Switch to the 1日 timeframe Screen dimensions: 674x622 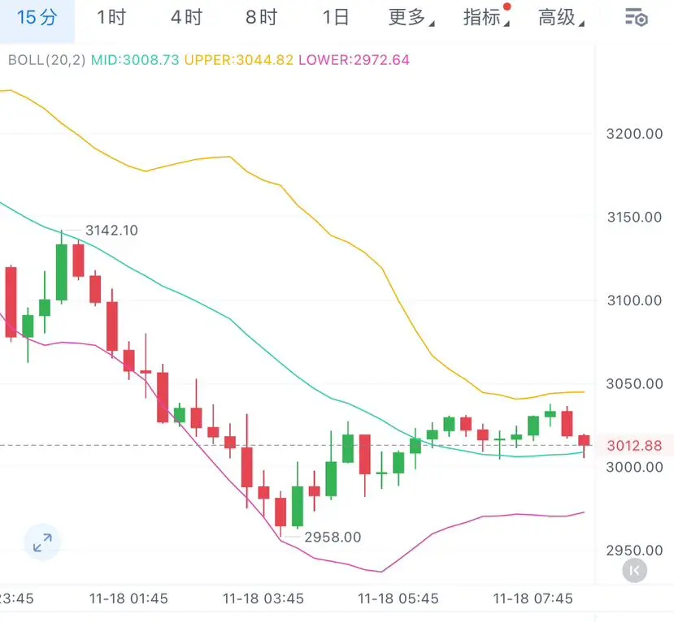pos(335,18)
